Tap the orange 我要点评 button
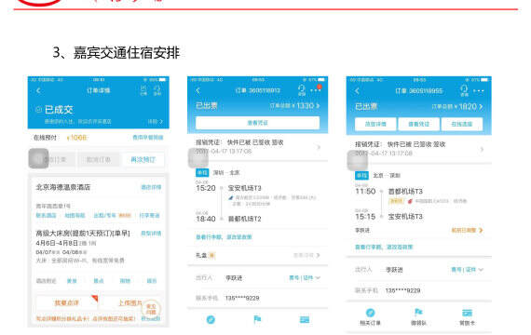This screenshot has height=335, width=531. 67,302
